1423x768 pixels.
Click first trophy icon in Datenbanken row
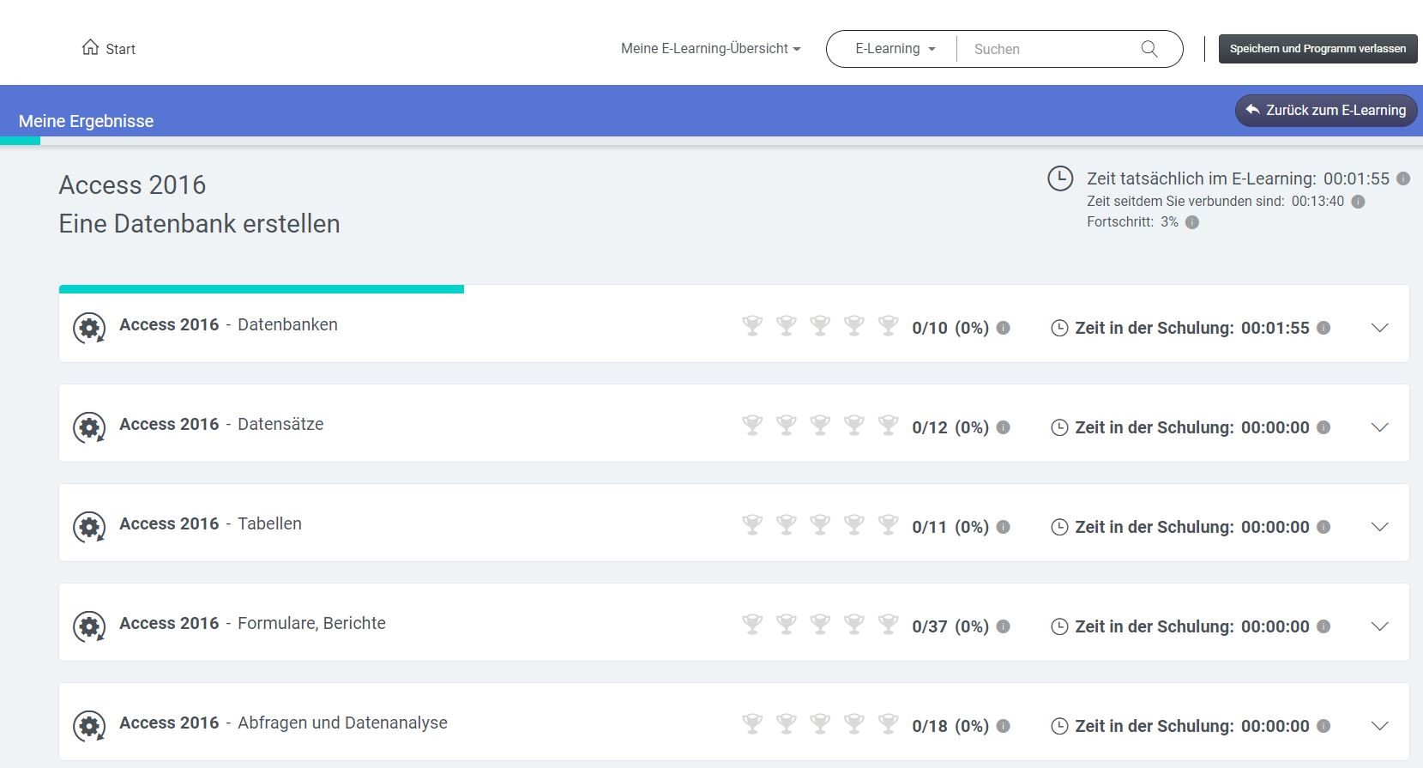[752, 326]
